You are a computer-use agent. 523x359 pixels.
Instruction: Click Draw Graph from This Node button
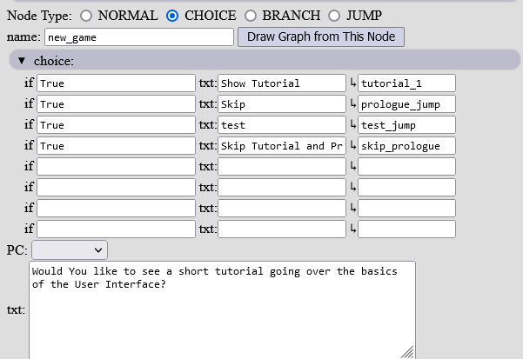click(321, 37)
